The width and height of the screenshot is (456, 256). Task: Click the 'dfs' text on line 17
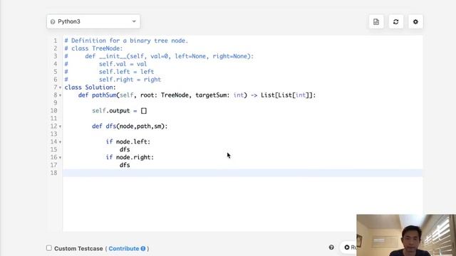pyautogui.click(x=125, y=165)
